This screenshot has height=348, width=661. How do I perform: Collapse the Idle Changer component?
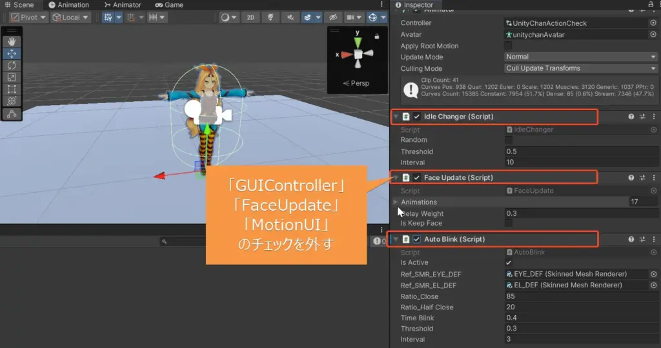tap(396, 117)
